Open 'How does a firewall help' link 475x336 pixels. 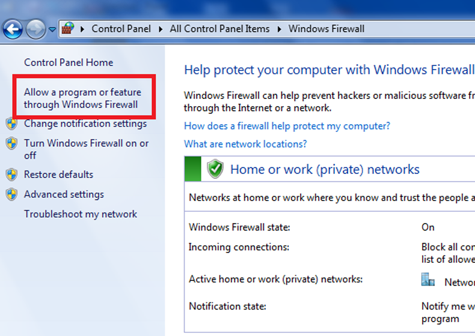287,126
